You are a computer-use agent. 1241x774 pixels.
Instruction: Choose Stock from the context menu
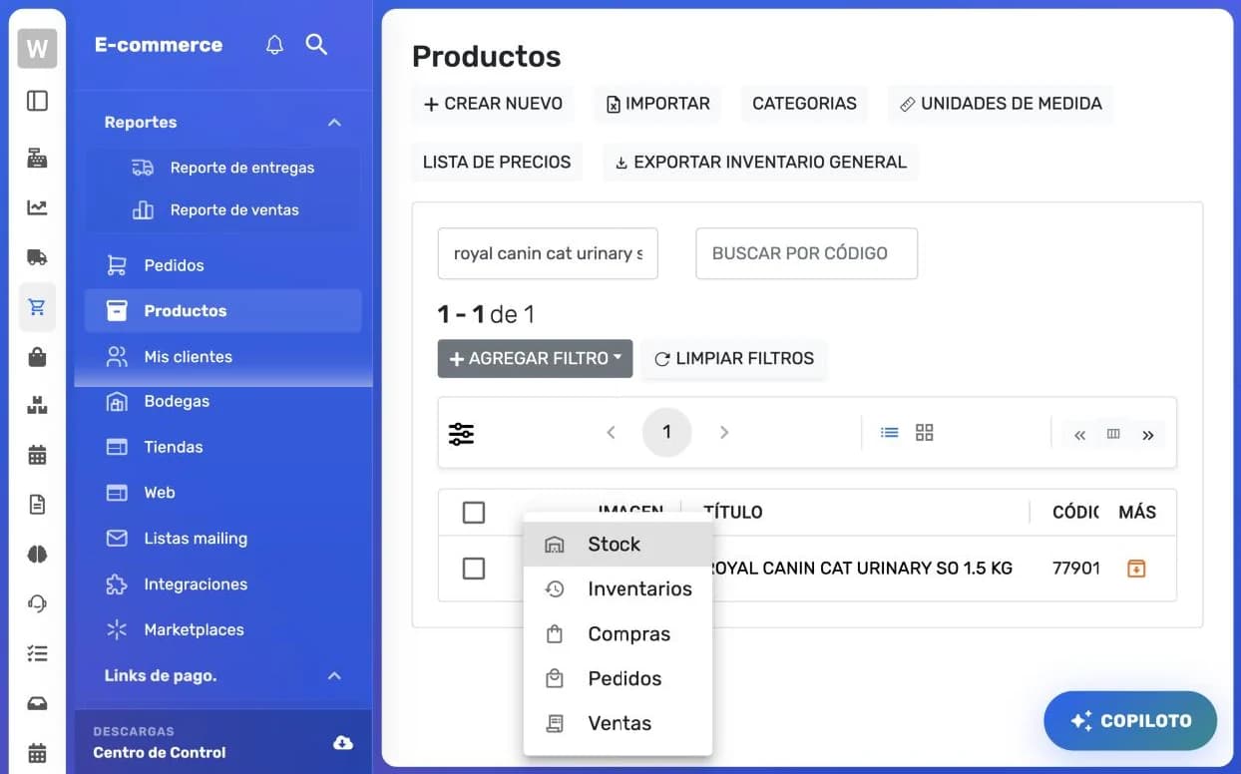(618, 545)
